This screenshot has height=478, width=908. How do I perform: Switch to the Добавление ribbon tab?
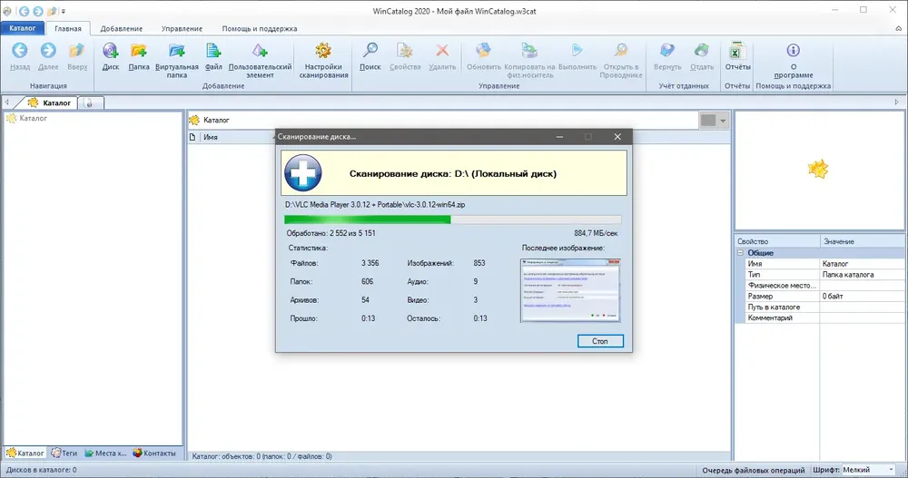point(121,28)
